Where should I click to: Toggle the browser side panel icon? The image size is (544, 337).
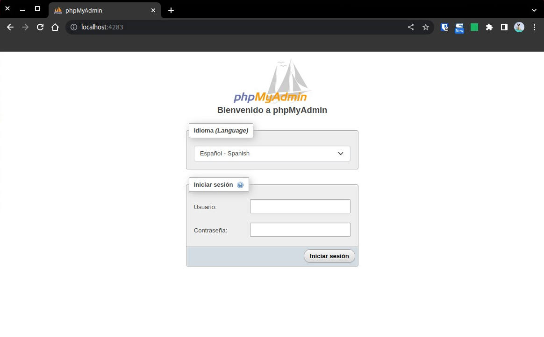[504, 27]
